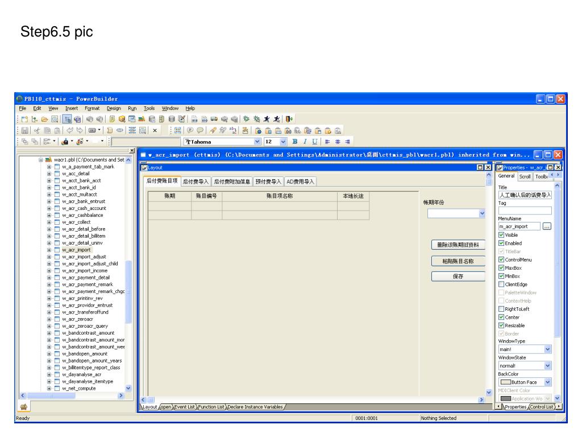Open the WindowType dropdown
The width and height of the screenshot is (582, 437).
(547, 349)
